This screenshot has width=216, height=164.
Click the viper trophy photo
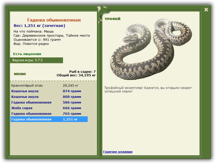151,49
